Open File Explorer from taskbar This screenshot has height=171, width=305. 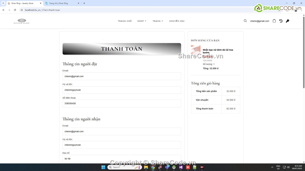pos(146,167)
